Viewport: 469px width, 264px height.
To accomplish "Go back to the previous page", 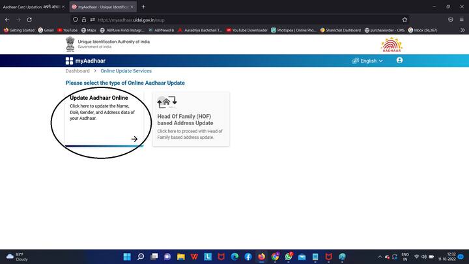I will pyautogui.click(x=7, y=20).
